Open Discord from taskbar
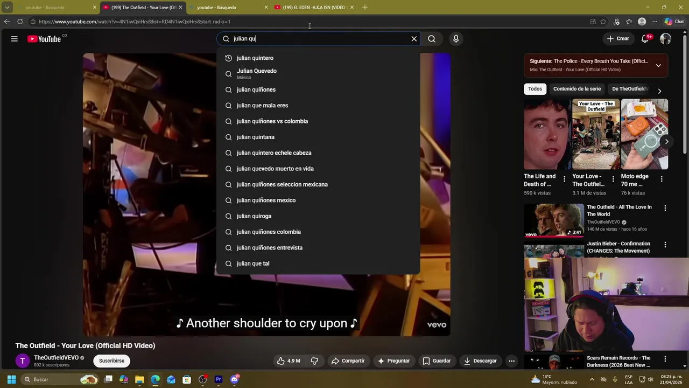 tap(234, 379)
